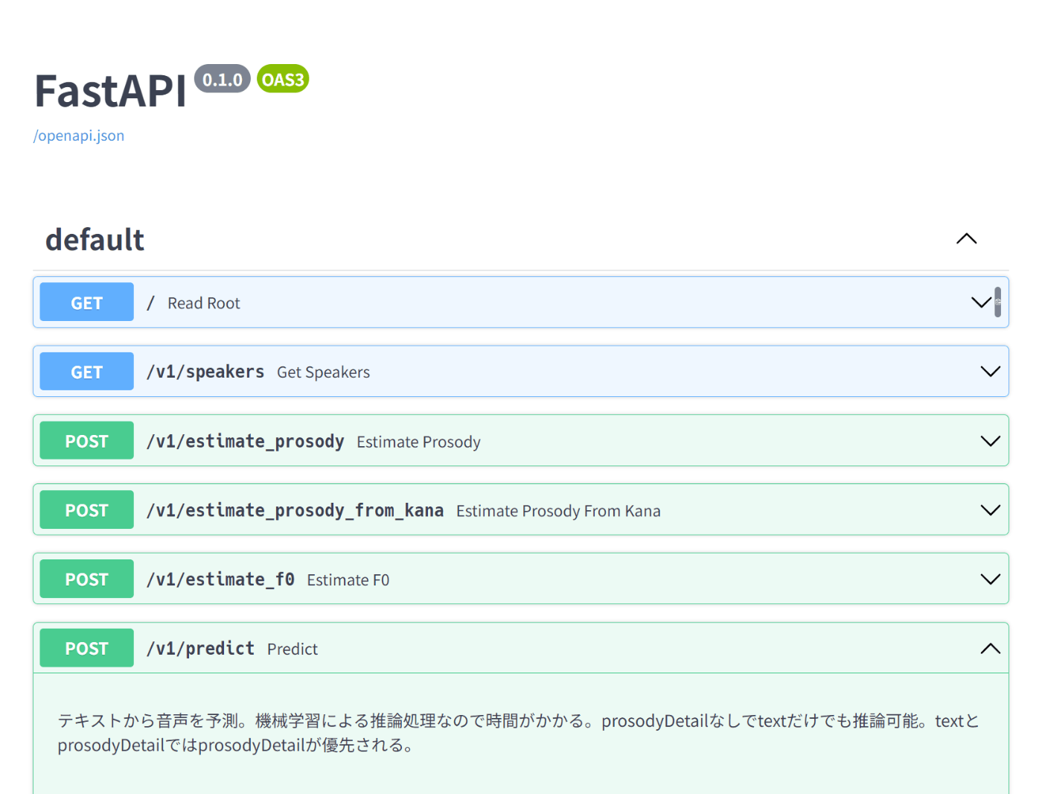
Task: Open the /openapi.json link
Action: (x=79, y=136)
